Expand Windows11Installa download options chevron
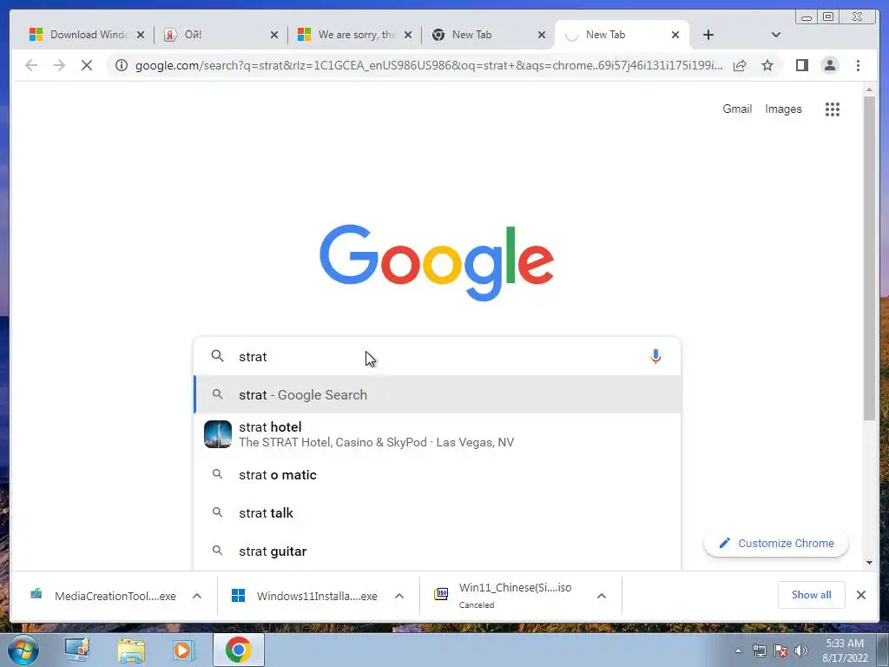The width and height of the screenshot is (889, 667). click(x=399, y=596)
